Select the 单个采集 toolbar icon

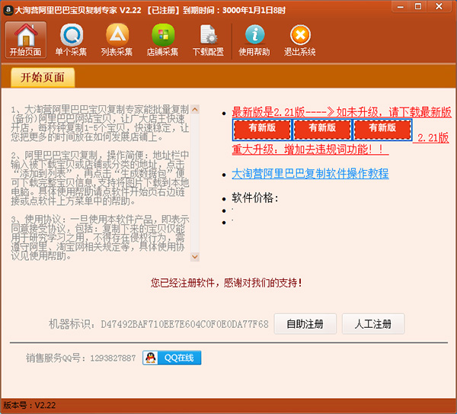click(x=72, y=40)
